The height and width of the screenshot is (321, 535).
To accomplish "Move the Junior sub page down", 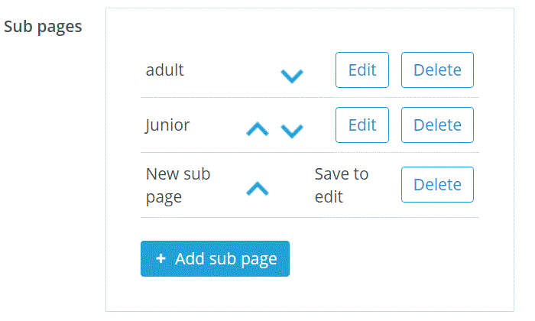I will click(x=292, y=131).
